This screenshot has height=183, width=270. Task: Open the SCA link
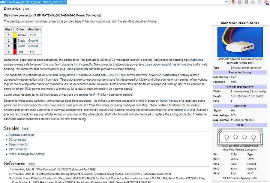pyautogui.click(x=110, y=75)
